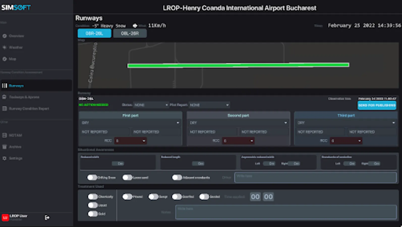Select the Runways stripes icon in sidebar

5,86
